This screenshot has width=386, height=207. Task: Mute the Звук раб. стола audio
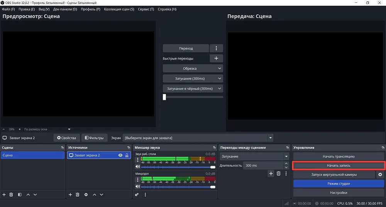[x=137, y=167]
